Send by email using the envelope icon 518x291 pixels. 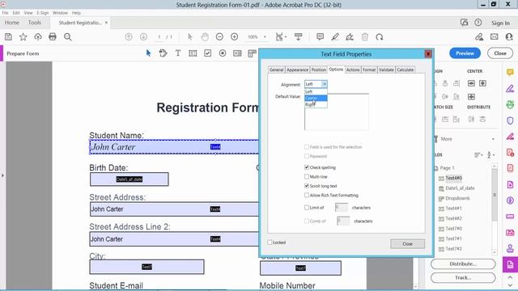(495, 37)
